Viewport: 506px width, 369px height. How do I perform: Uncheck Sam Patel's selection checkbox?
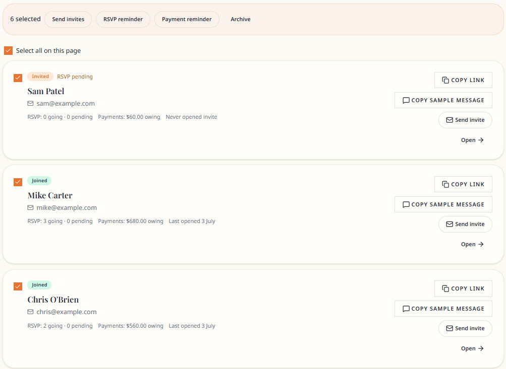click(x=18, y=78)
